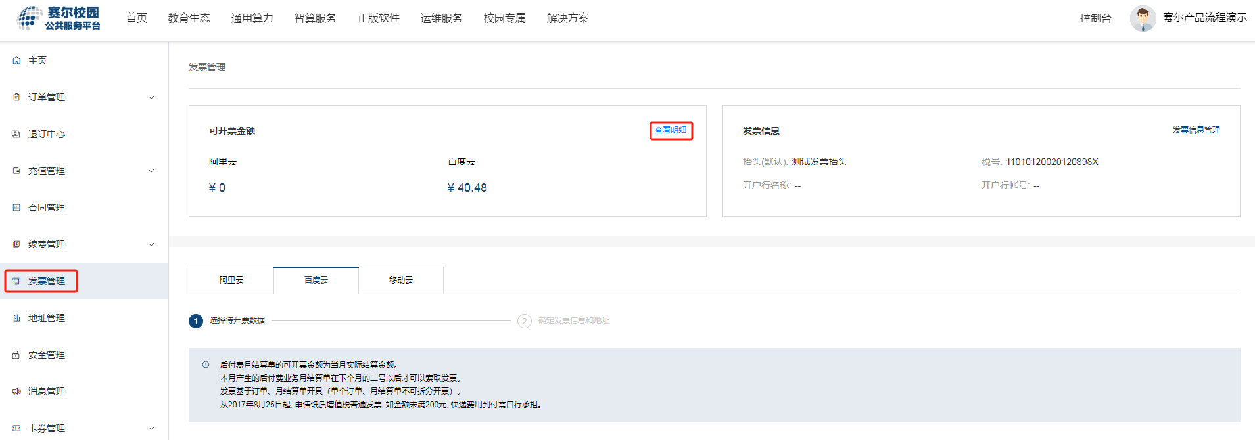This screenshot has height=440, width=1255.
Task: Expand the 充值管理 submenu chevron
Action: click(151, 171)
